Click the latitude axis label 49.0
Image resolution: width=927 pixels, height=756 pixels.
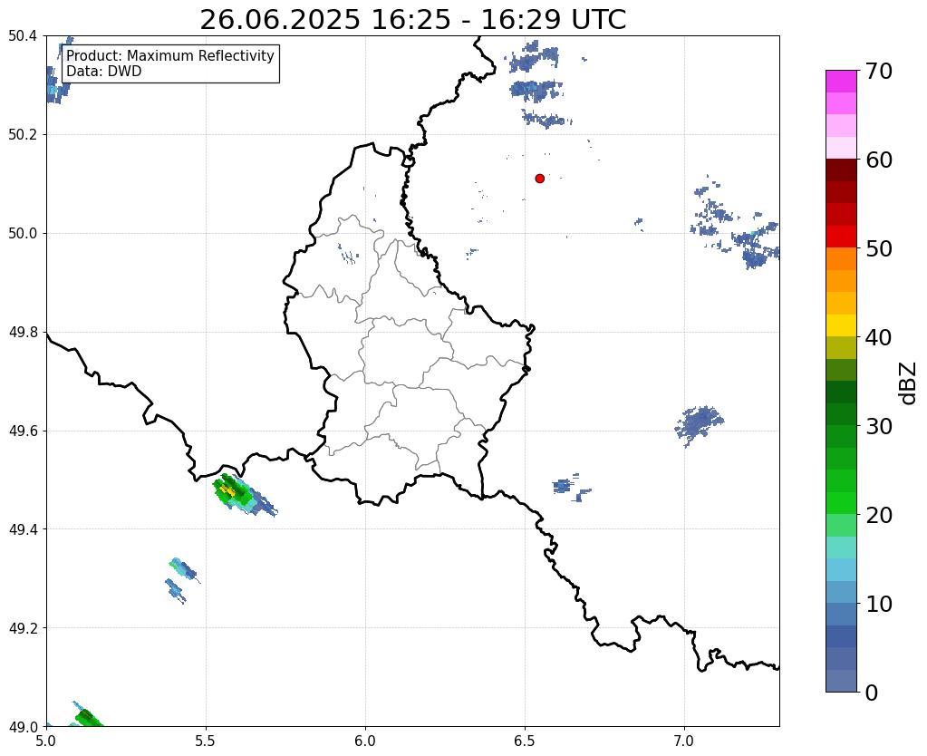[23, 727]
